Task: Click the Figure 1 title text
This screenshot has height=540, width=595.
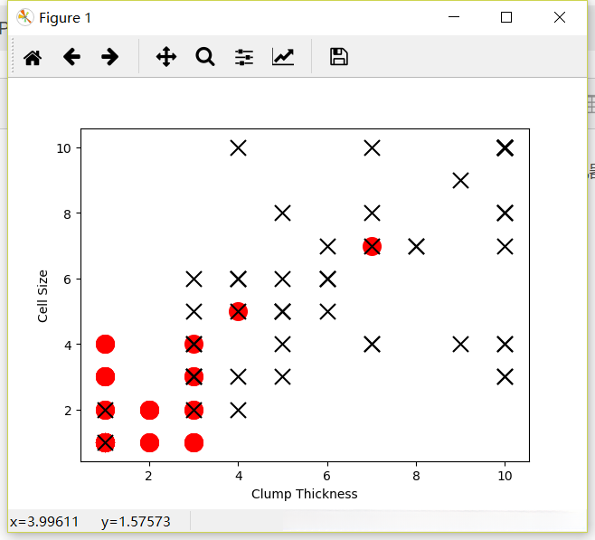Action: click(x=65, y=18)
